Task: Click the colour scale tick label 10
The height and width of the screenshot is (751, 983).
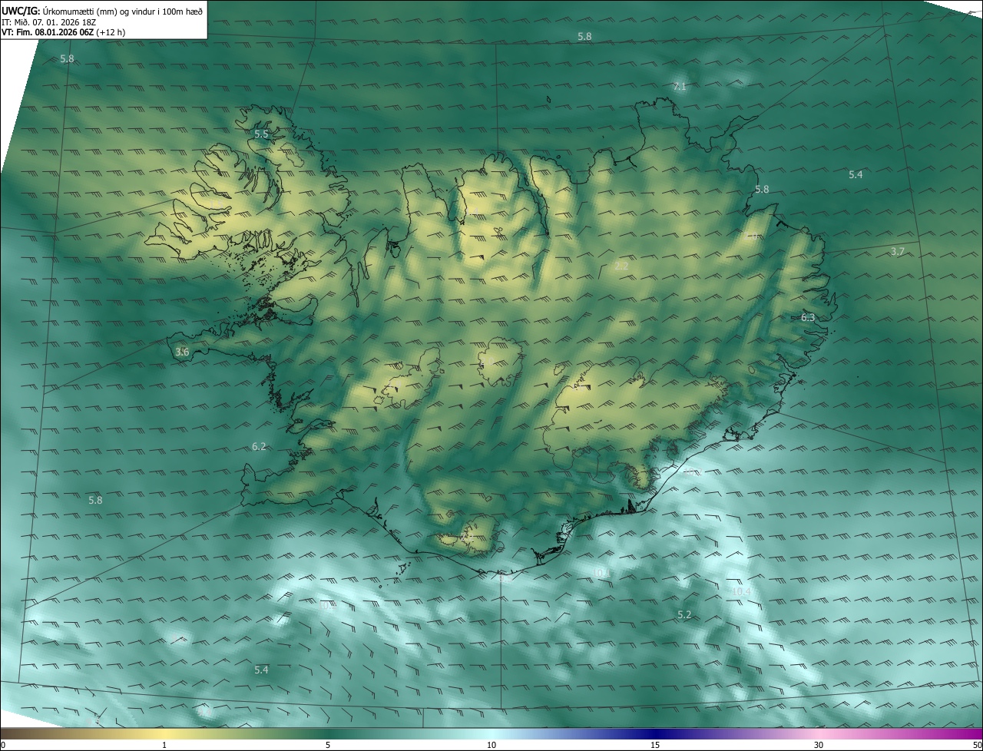Action: point(491,745)
